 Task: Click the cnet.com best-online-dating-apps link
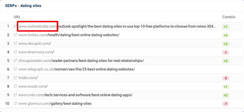coord(75,95)
